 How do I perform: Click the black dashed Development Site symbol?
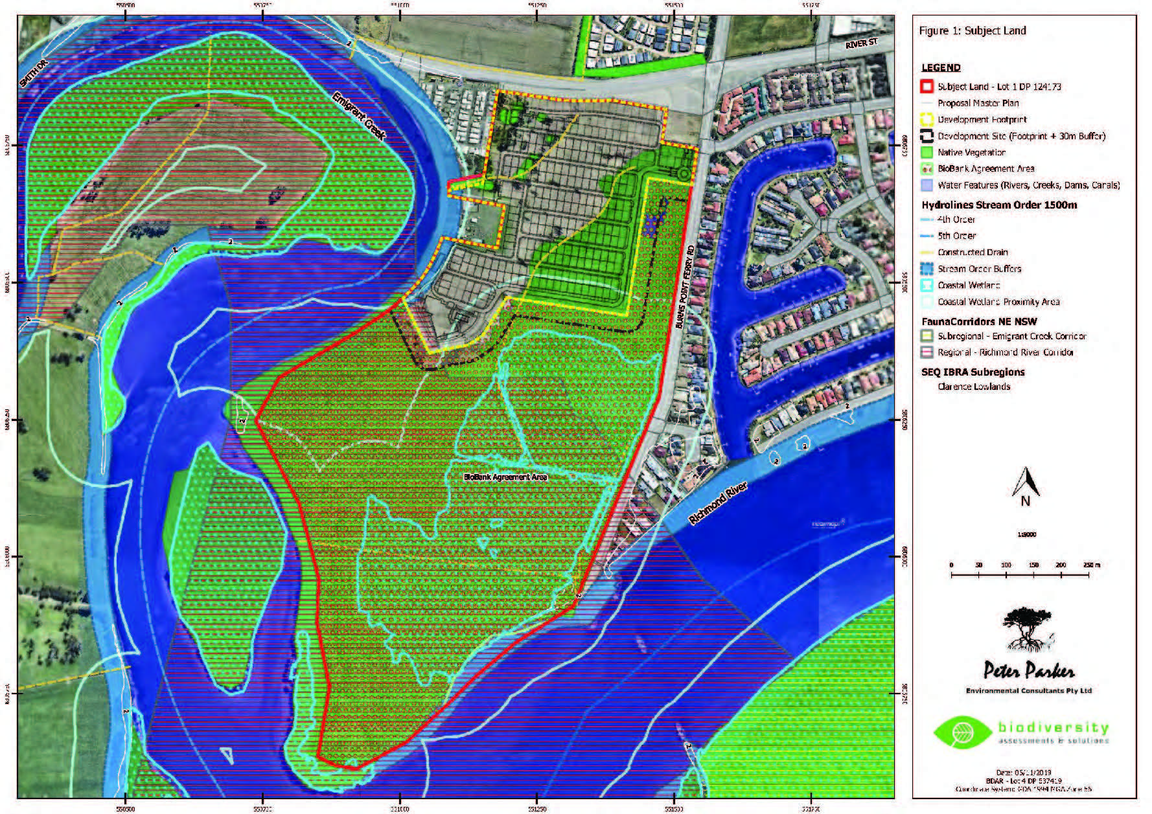927,136
